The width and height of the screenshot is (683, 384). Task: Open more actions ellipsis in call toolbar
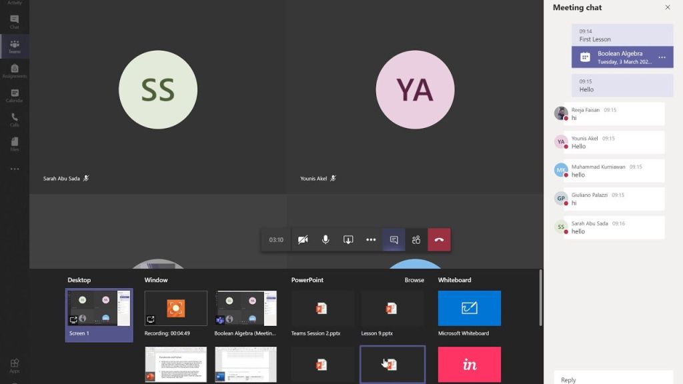[x=371, y=240]
